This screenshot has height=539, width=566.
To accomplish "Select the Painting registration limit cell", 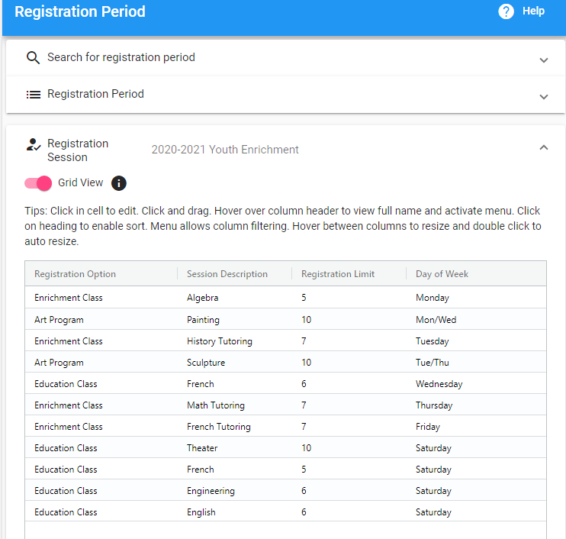I will point(306,320).
